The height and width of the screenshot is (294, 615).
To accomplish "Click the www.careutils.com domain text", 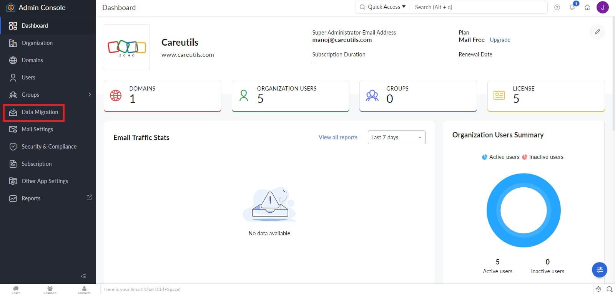I will coord(188,55).
